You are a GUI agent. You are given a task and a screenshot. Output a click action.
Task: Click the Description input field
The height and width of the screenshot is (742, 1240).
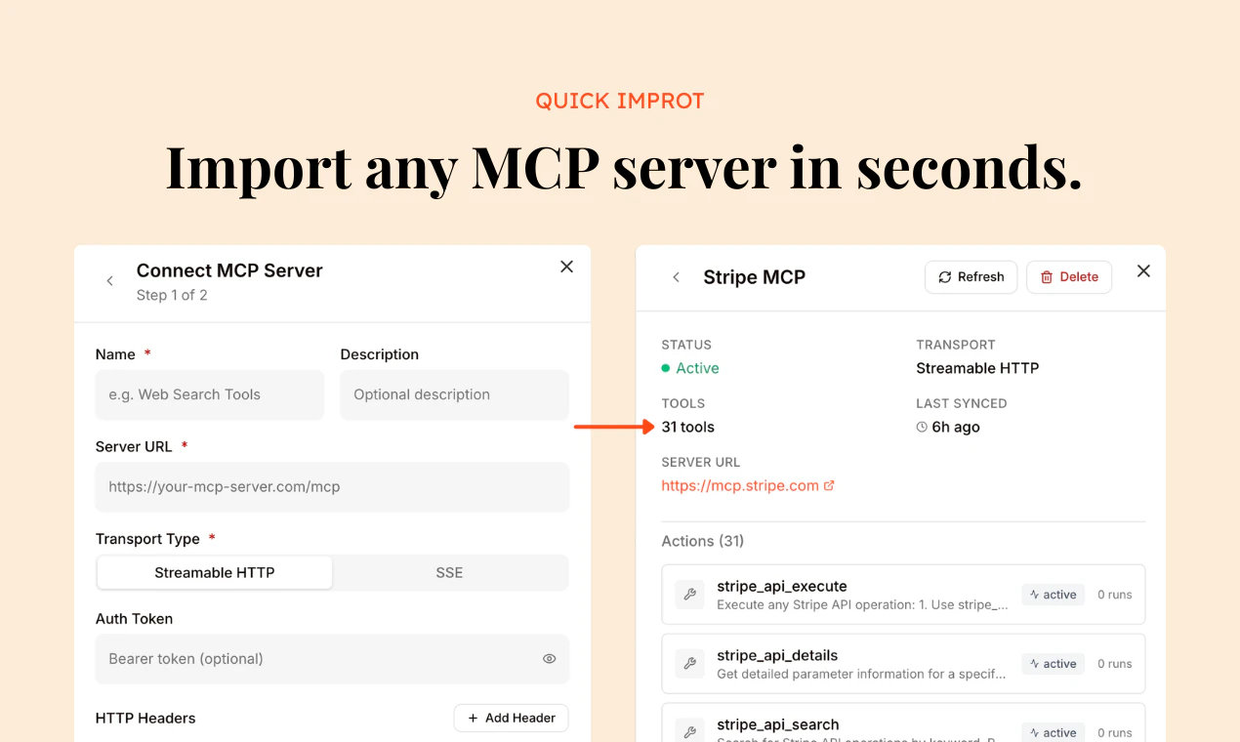click(454, 394)
